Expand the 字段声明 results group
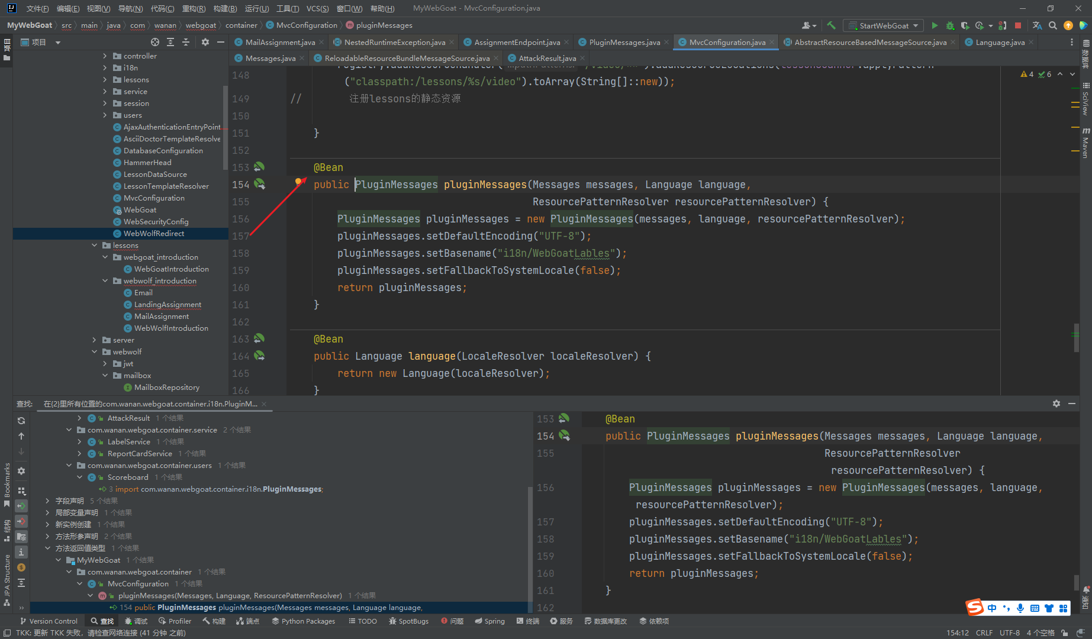 [x=48, y=501]
